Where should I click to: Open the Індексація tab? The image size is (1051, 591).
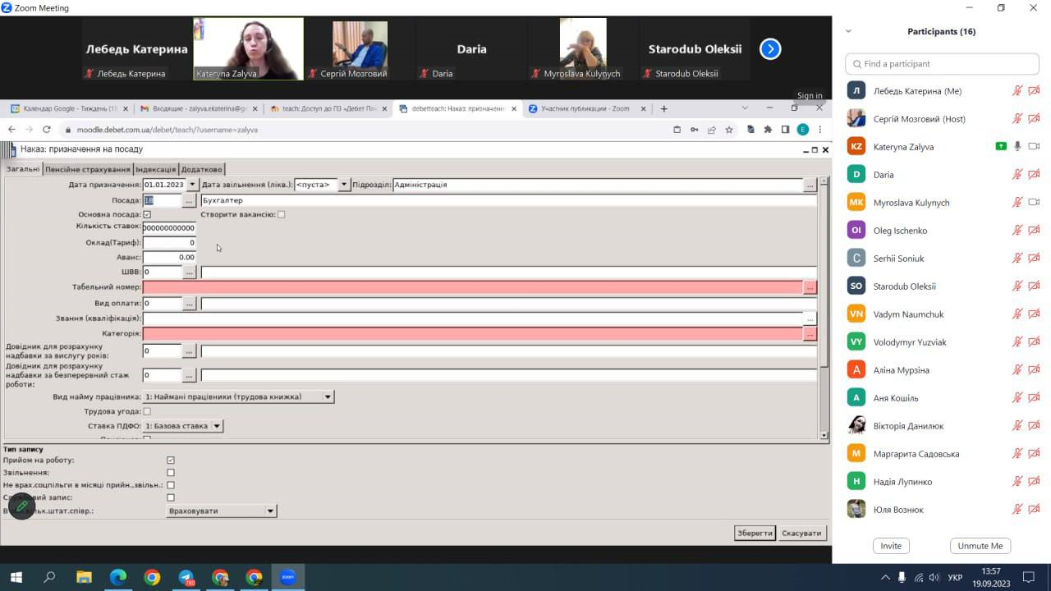[x=155, y=170]
